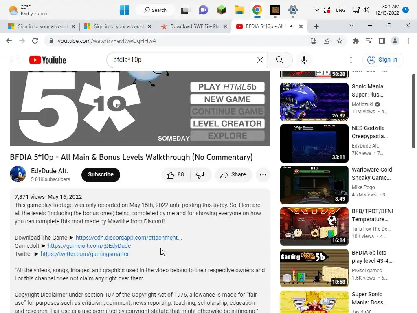Screen dimensions: 417x313
Task: Share the BFDIA 5*10p video
Action: 233,174
